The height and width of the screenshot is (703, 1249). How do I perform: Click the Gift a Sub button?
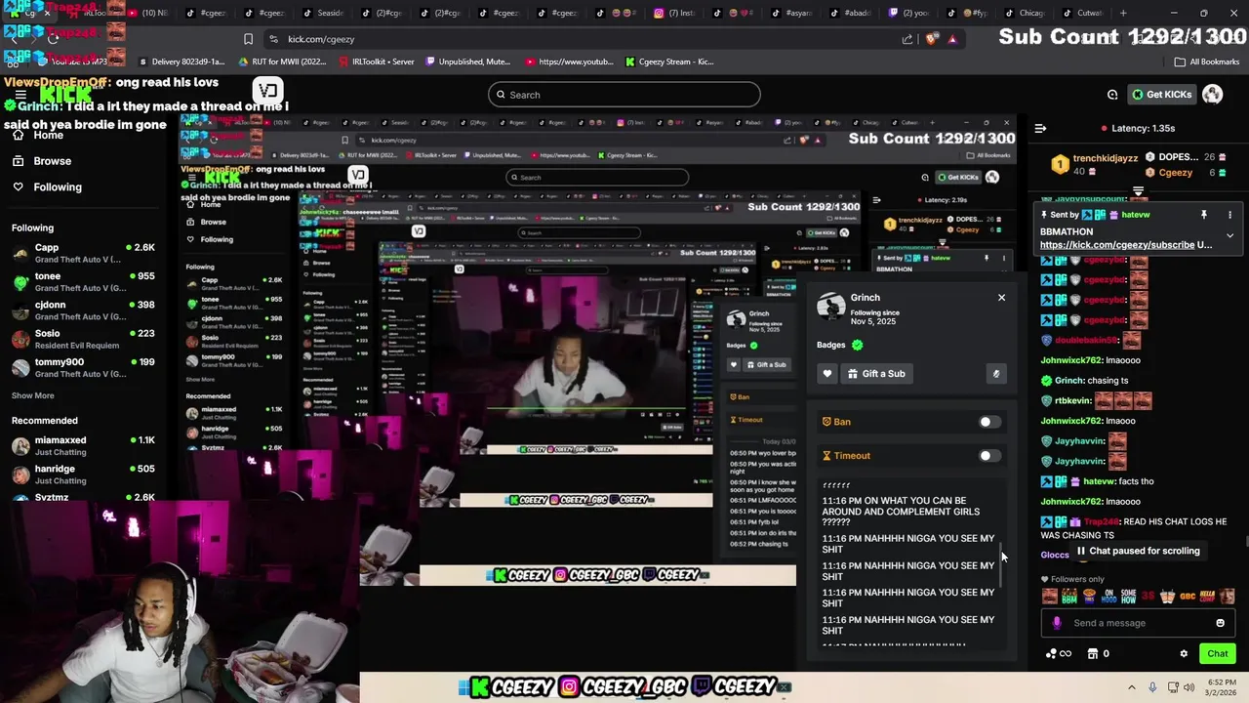point(875,373)
